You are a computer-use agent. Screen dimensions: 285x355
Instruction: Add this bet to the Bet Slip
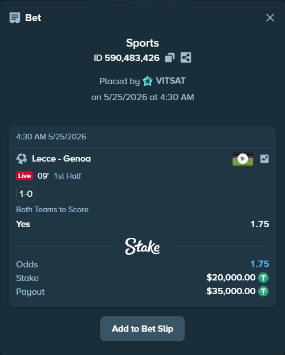pos(142,329)
